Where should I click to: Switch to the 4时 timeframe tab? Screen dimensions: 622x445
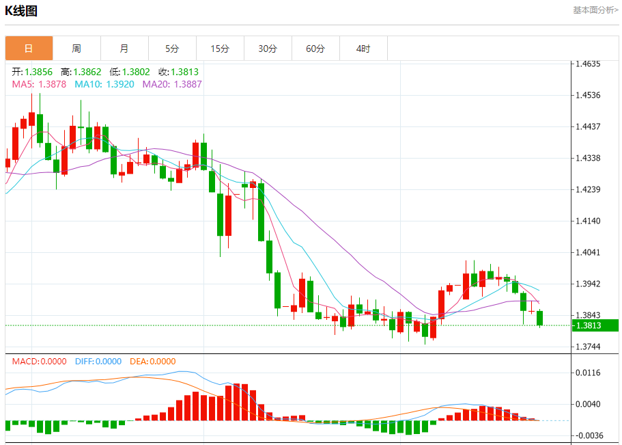click(x=363, y=49)
